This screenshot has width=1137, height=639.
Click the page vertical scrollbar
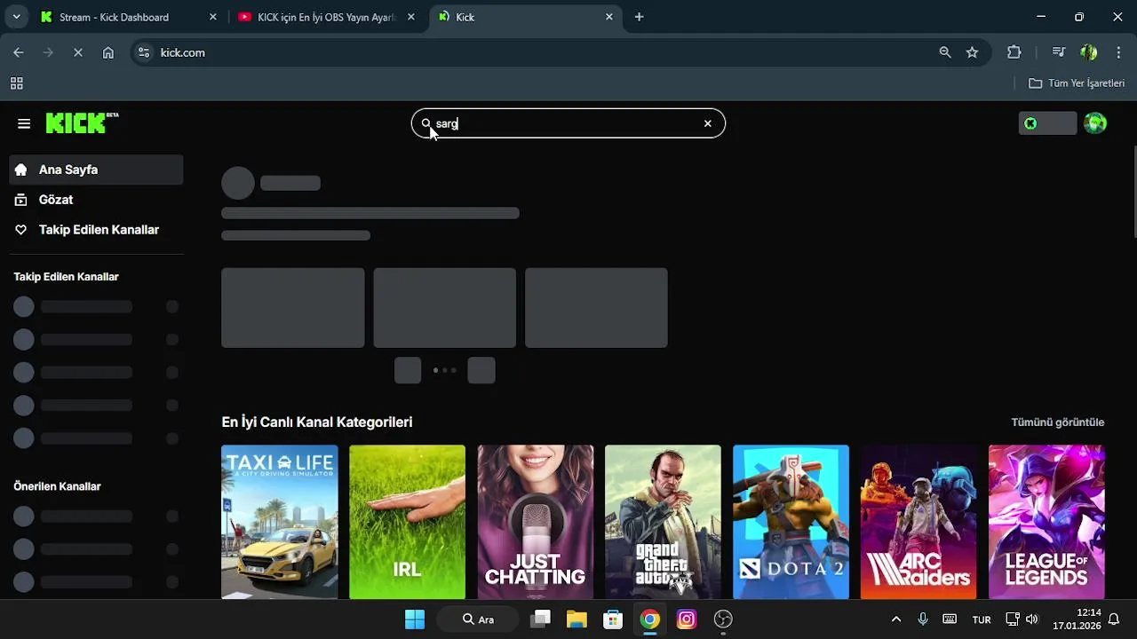point(1133,192)
